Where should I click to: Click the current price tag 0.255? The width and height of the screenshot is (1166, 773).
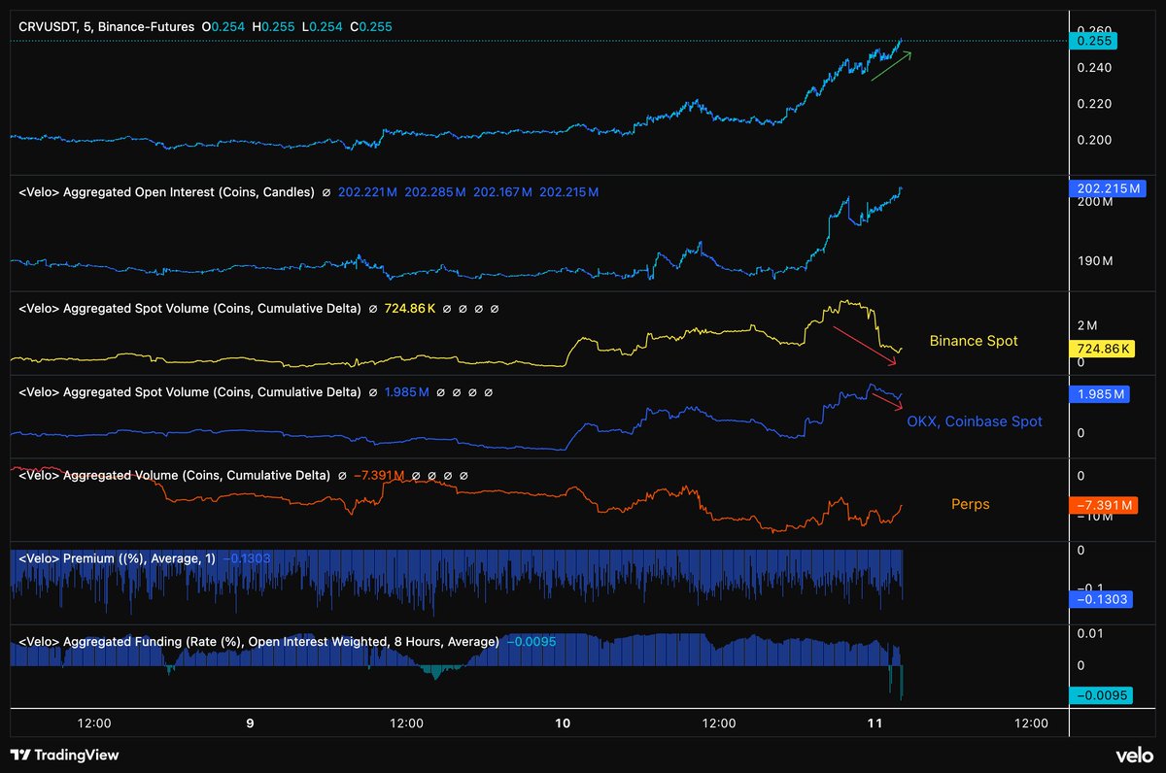[x=1093, y=41]
